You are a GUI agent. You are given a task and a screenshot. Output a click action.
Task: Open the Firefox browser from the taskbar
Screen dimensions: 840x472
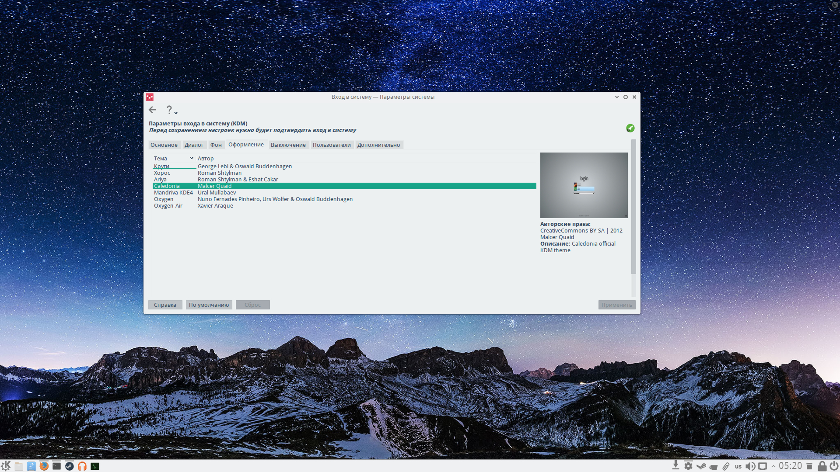44,466
